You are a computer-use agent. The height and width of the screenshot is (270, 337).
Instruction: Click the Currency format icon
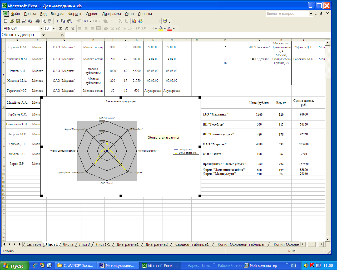point(106,28)
